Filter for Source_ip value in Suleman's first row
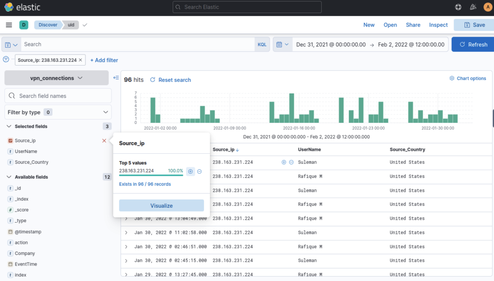 pos(284,162)
